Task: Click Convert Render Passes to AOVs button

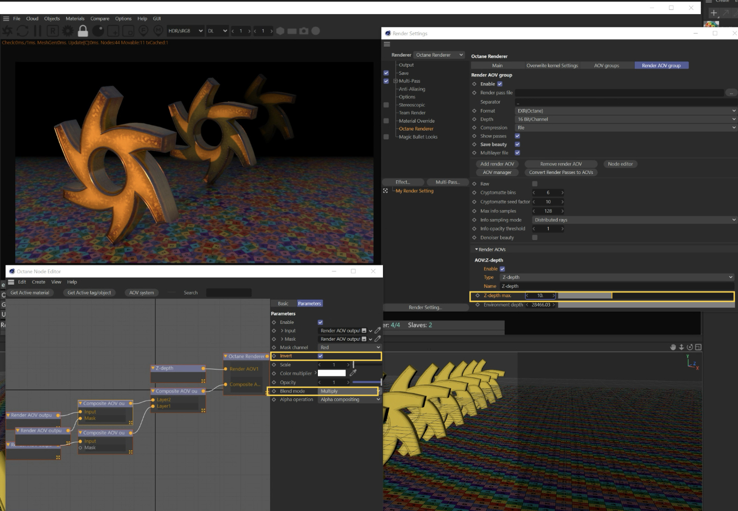Action: pos(561,172)
